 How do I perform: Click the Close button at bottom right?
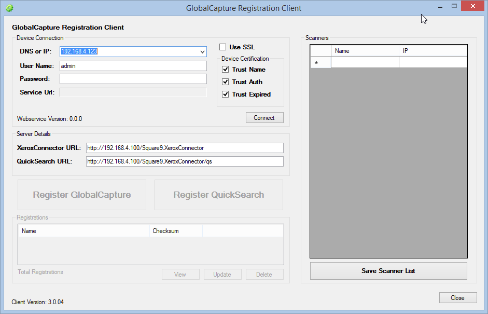458,298
